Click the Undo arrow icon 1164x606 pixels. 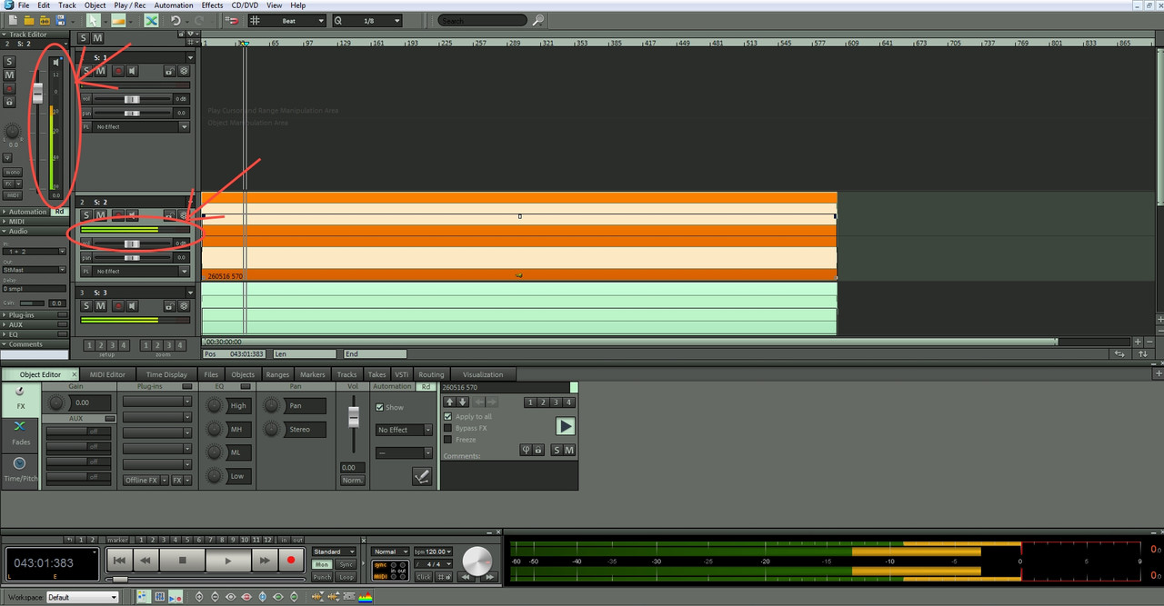click(176, 20)
